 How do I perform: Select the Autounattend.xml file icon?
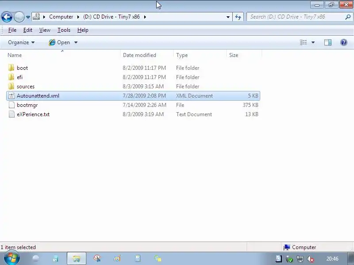12,96
